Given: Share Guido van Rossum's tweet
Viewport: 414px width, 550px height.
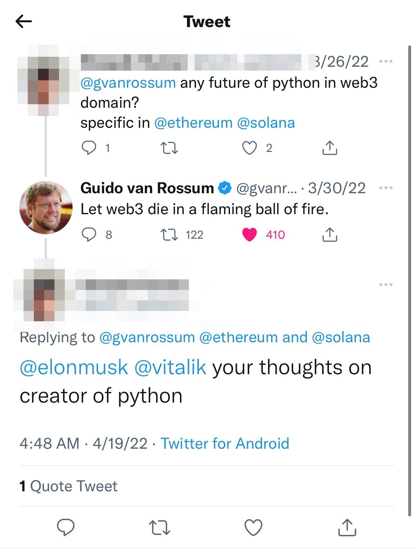Looking at the screenshot, I should [330, 235].
